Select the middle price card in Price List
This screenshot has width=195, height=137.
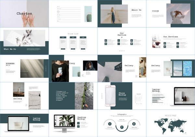click(x=73, y=43)
